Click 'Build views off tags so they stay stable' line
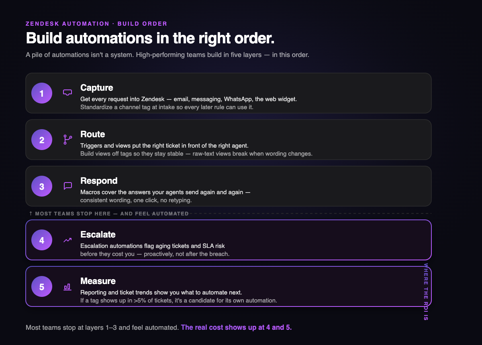Image resolution: width=482 pixels, height=345 pixels. tap(196, 154)
